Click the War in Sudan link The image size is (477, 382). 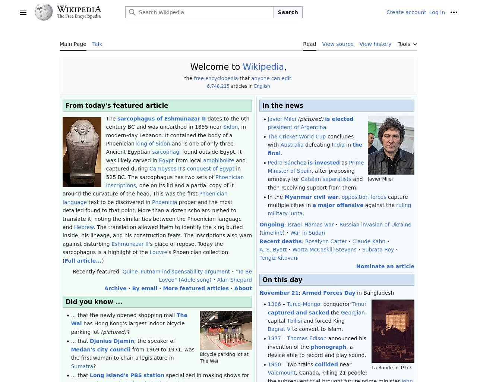point(307,233)
